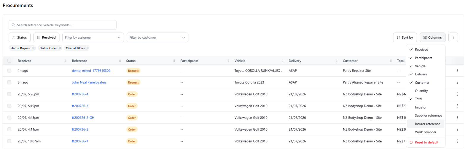
Task: Uncheck Received in the Columns menu
Action: click(x=426, y=50)
